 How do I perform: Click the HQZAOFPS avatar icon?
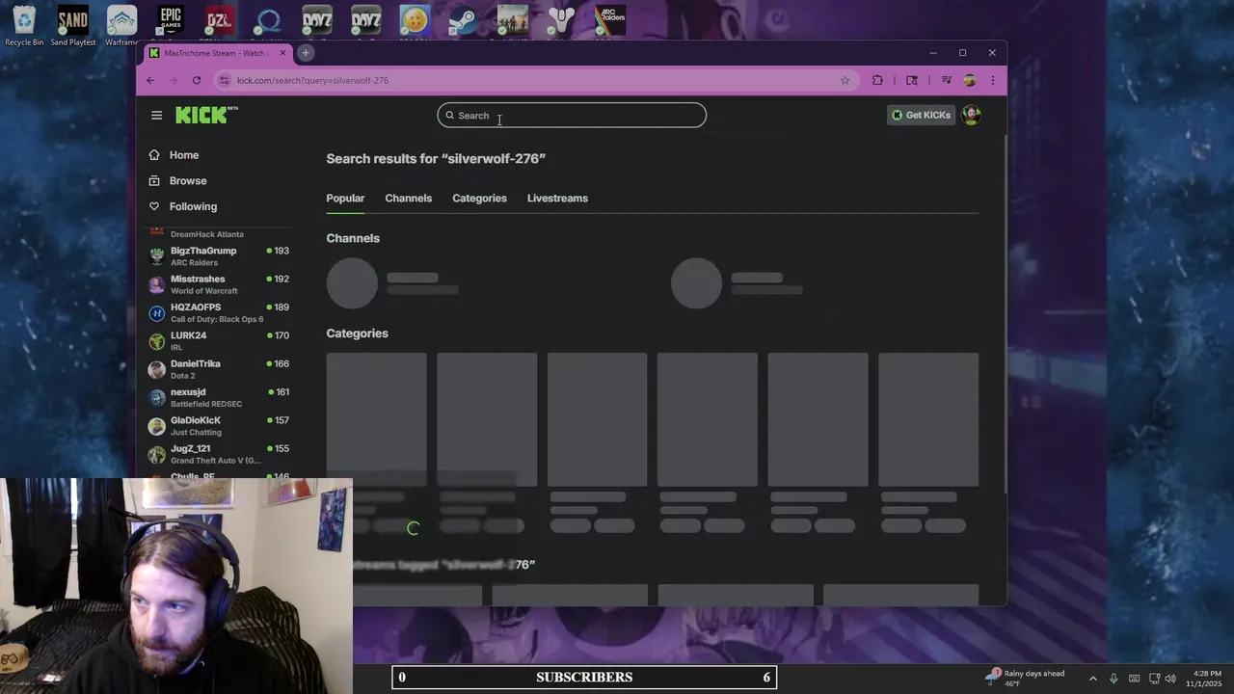coord(156,313)
